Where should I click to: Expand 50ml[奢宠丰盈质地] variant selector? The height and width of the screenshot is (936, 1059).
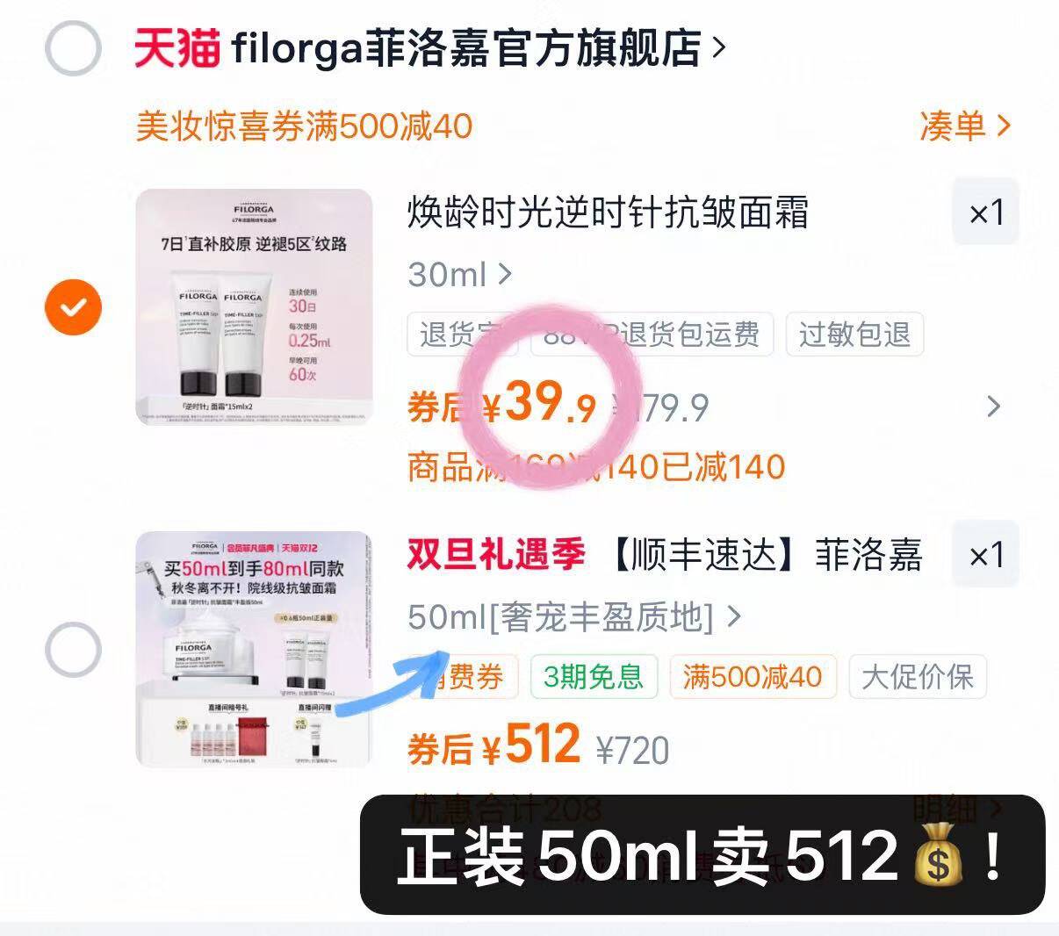575,617
